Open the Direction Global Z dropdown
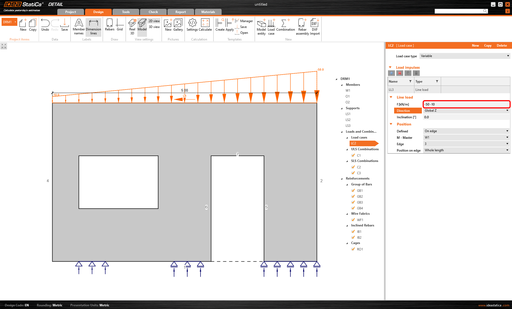This screenshot has height=309, width=512. (x=466, y=111)
